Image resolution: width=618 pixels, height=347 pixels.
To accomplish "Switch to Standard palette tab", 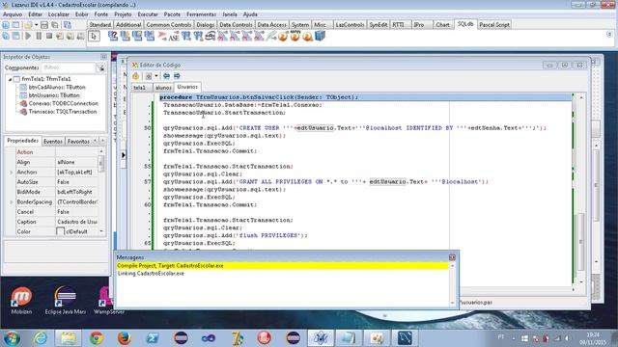I will click(x=99, y=24).
